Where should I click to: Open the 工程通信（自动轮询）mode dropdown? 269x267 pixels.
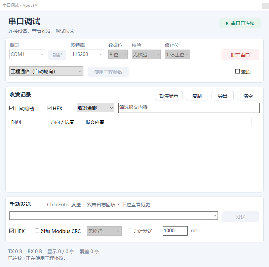46,71
